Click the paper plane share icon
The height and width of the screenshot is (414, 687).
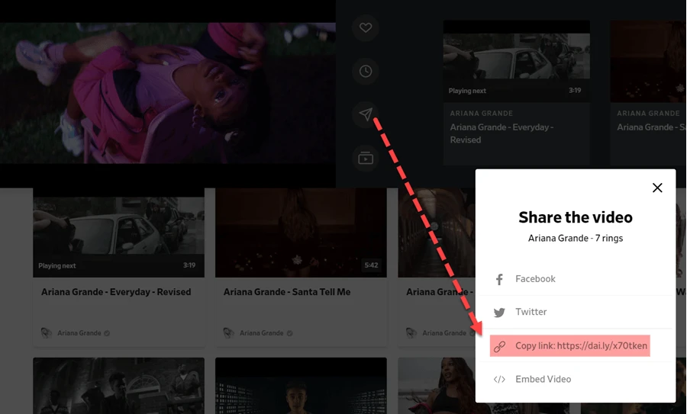coord(366,114)
